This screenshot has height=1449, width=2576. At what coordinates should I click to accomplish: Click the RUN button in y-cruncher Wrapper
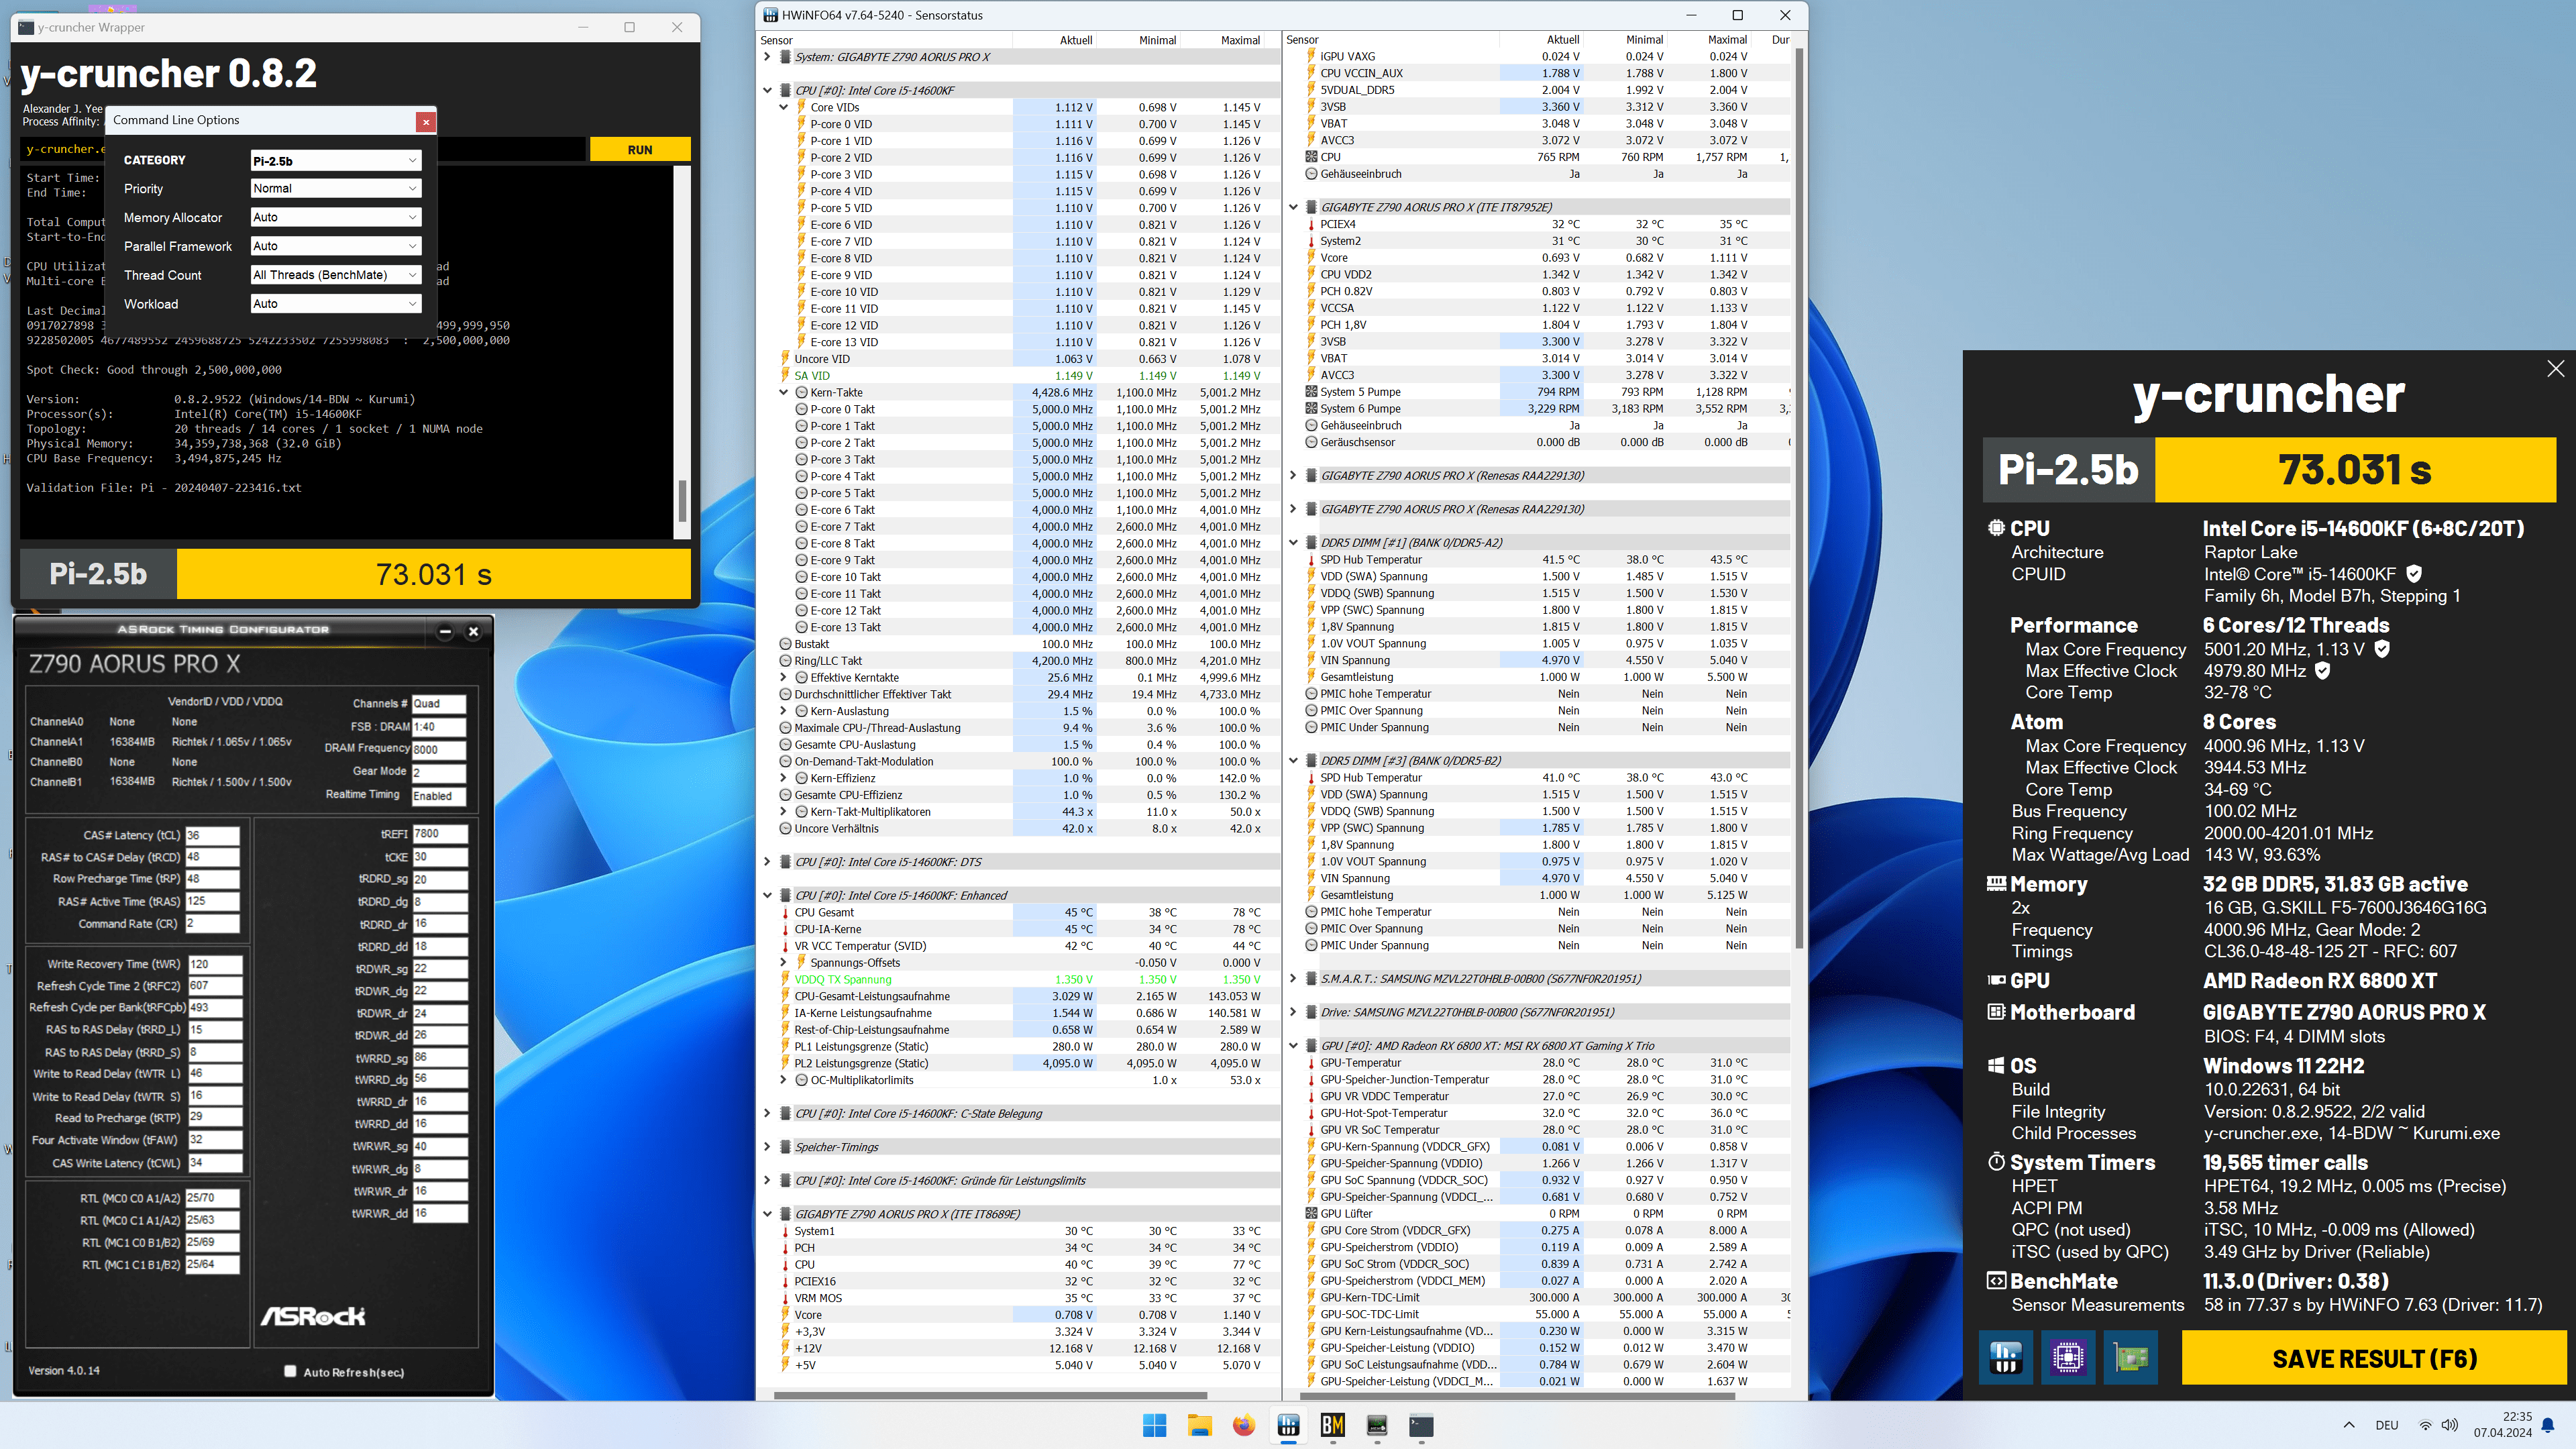click(x=640, y=150)
